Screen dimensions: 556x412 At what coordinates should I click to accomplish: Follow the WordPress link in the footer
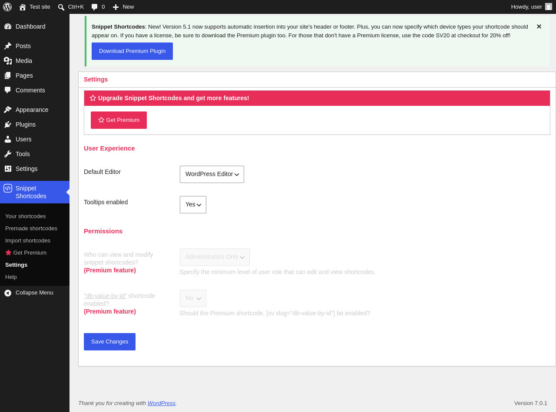[162, 403]
